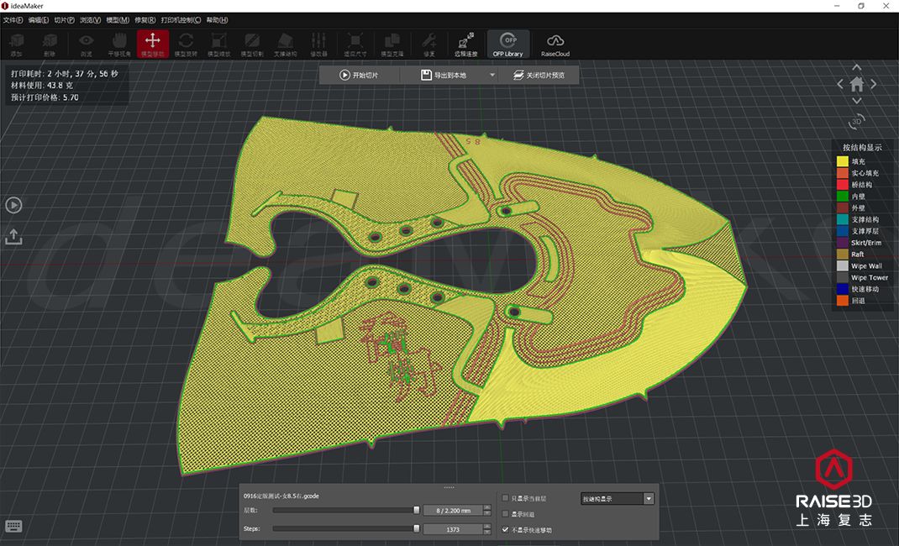
Task: Select the Move Model (模型移动) tool
Action: click(x=153, y=44)
